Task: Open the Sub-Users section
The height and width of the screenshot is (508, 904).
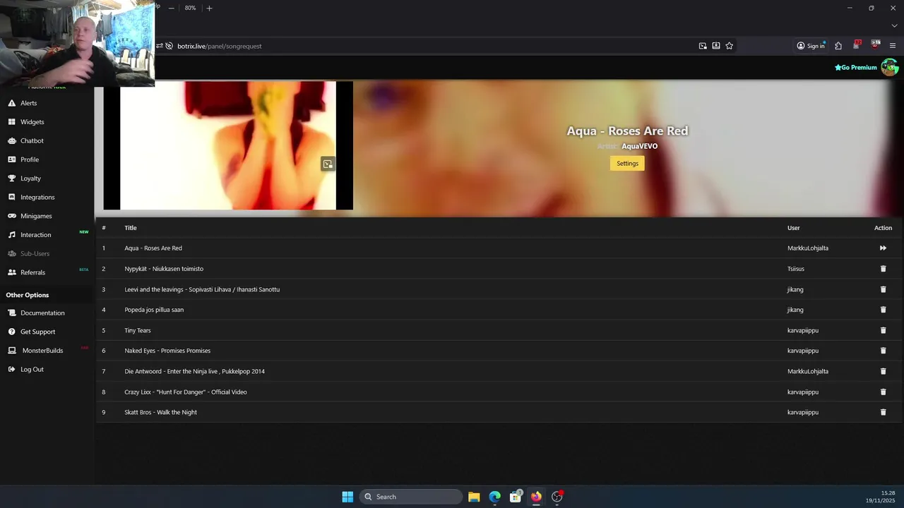Action: [35, 253]
